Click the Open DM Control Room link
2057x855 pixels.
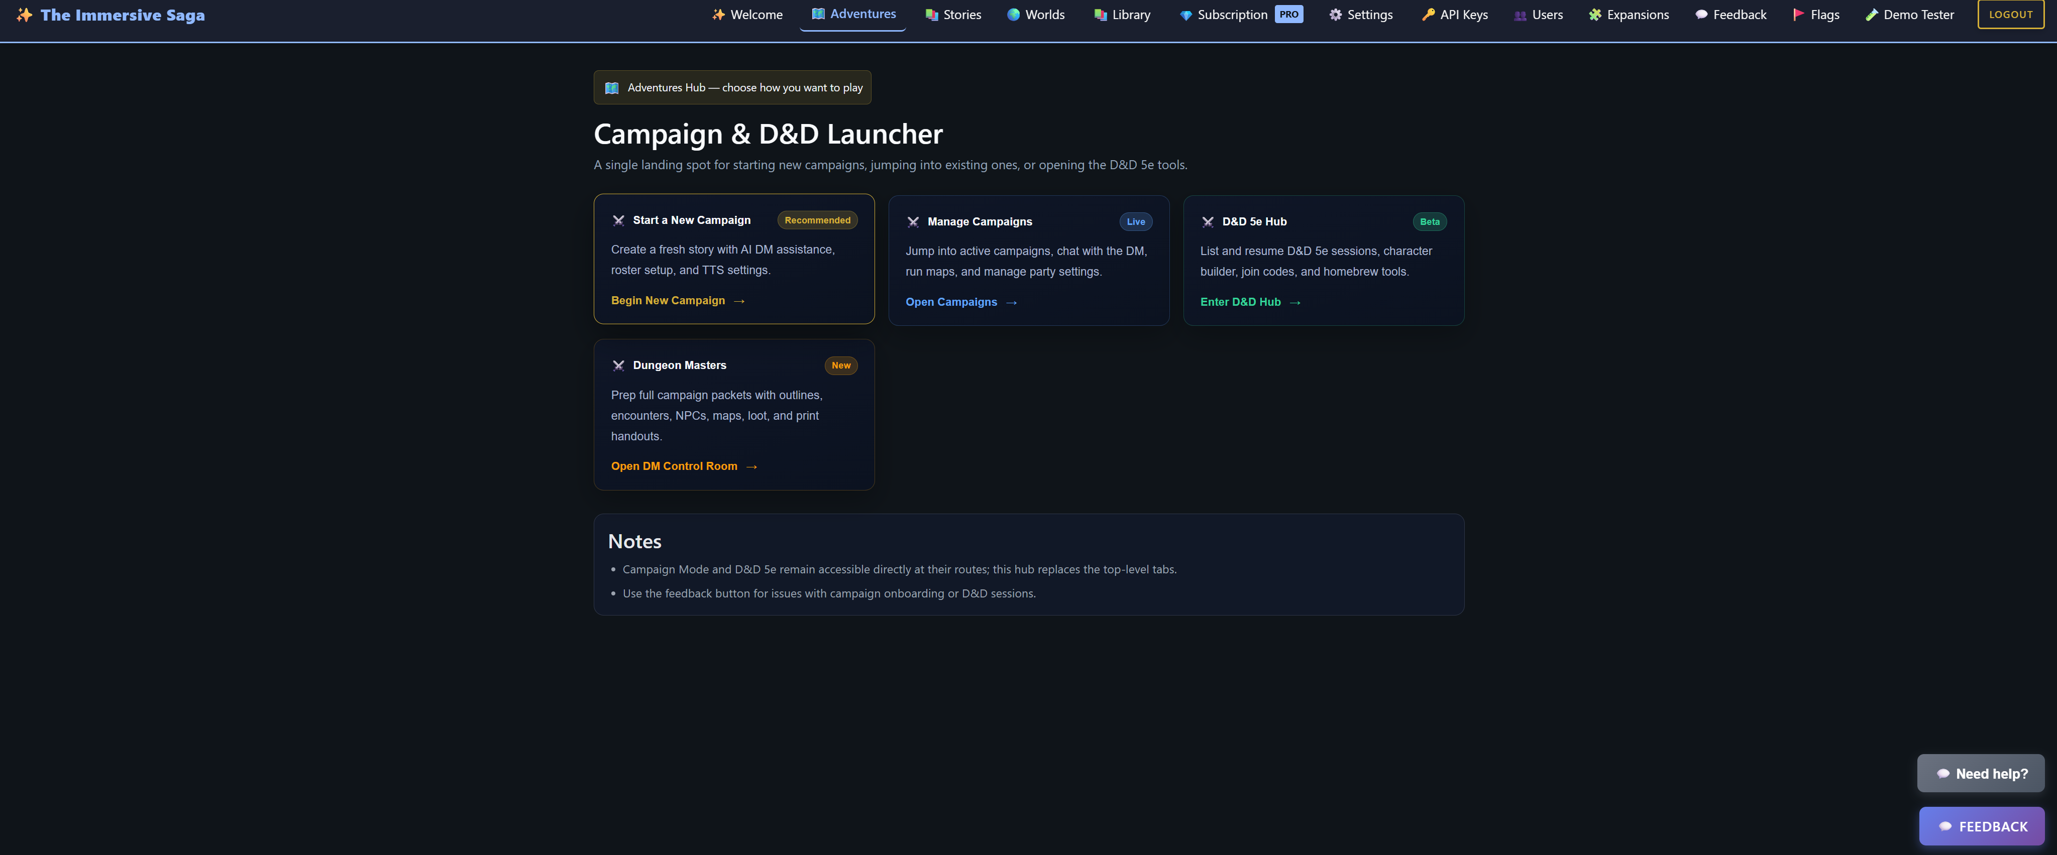tap(684, 466)
